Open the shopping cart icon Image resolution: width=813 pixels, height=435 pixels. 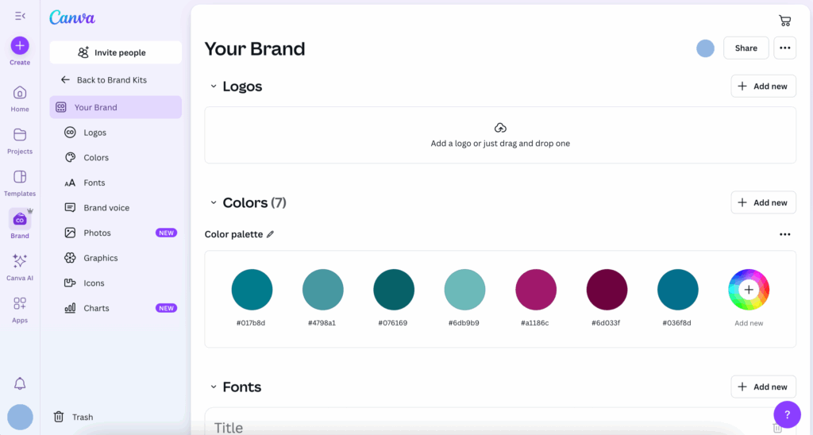coord(784,21)
